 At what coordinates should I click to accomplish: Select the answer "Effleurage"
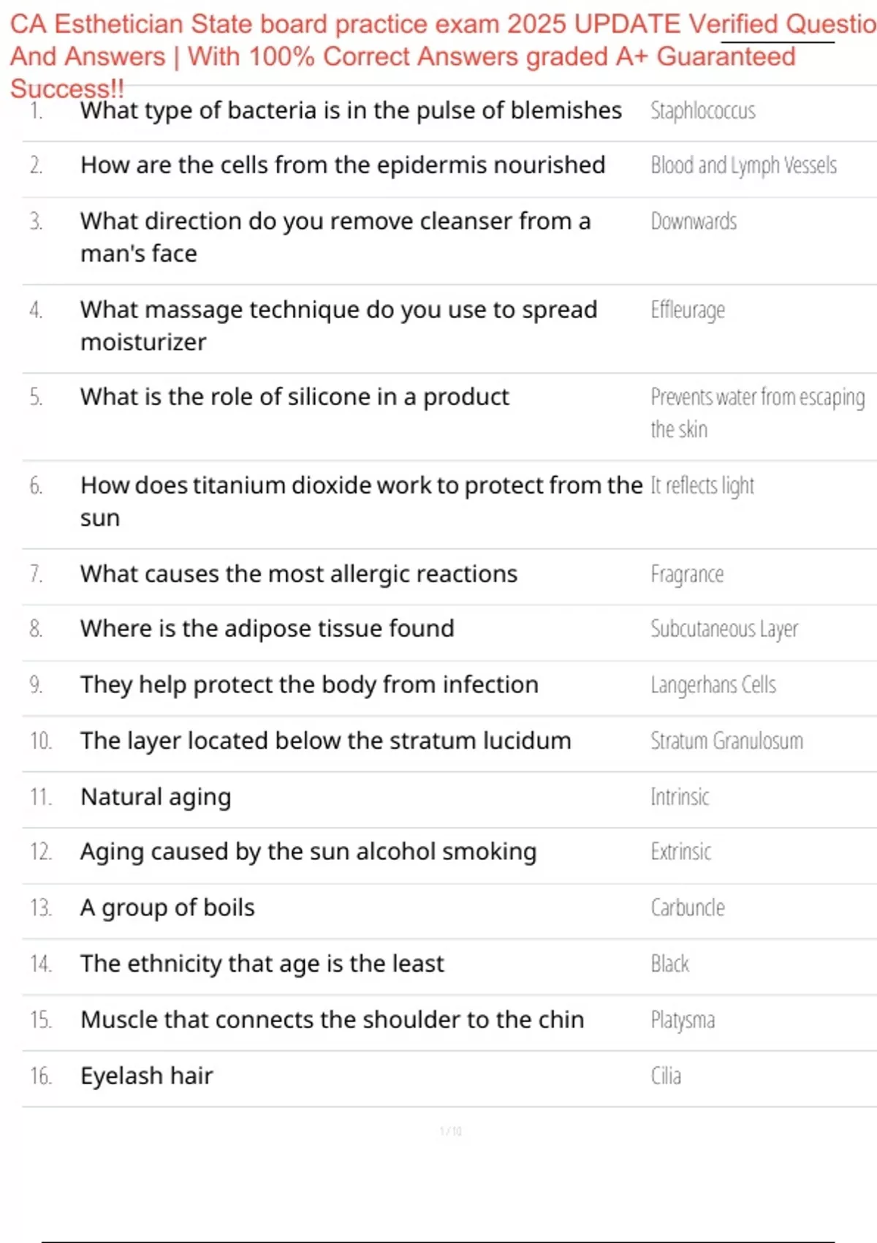pyautogui.click(x=688, y=310)
